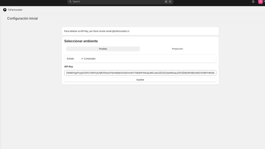
Task: Click the search magnifier icon
Action: click(x=70, y=2)
